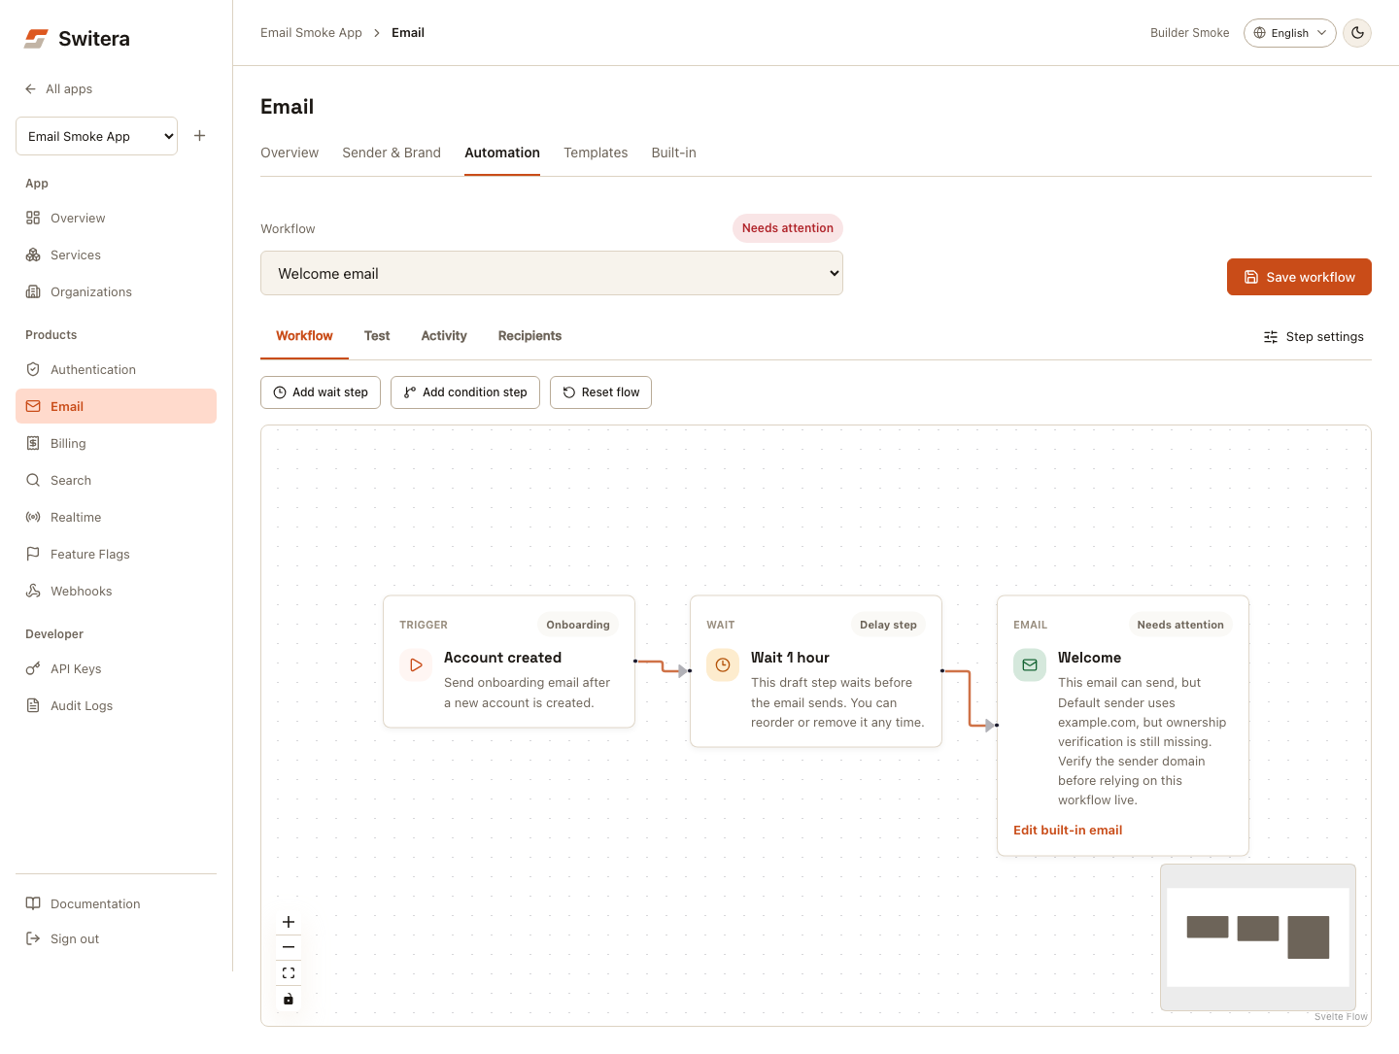This screenshot has width=1399, height=1054.
Task: Save the workflow
Action: pyautogui.click(x=1299, y=277)
